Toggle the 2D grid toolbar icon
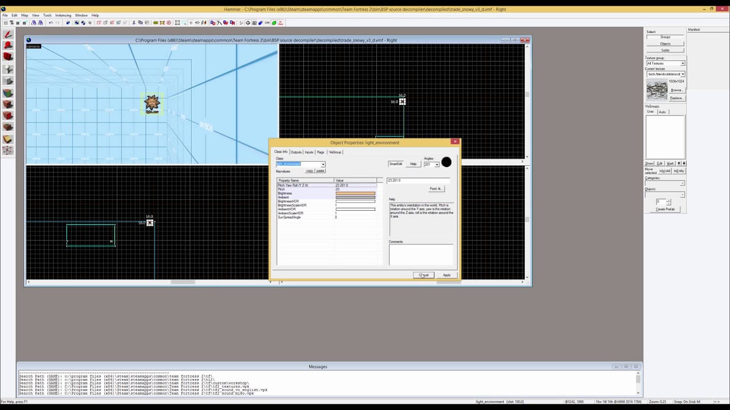Viewport: 730px width, 410px height. click(5, 23)
